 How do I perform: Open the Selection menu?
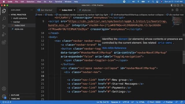30,2
